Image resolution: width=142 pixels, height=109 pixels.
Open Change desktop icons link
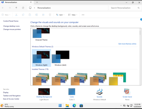[11, 26]
